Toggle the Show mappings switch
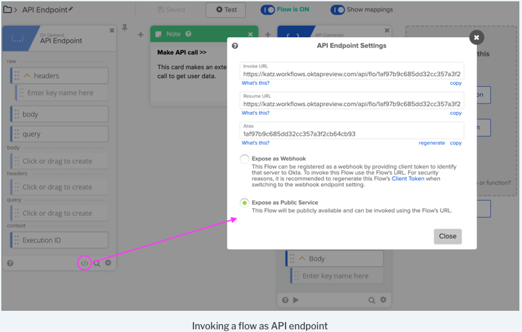This screenshot has width=522, height=332. click(337, 10)
